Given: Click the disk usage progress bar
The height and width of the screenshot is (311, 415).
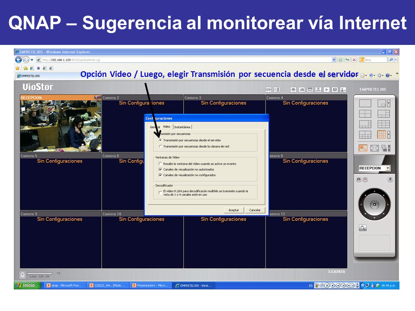Looking at the screenshot, I should pyautogui.click(x=40, y=273).
